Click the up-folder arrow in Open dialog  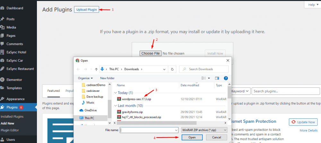[96, 69]
